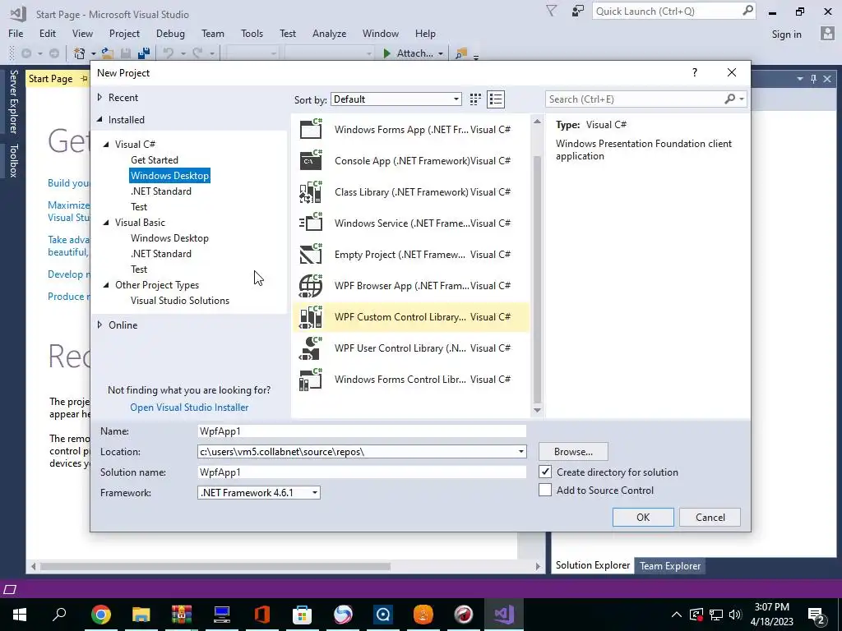Switch to the Solution Explorer tab
842x631 pixels.
[592, 565]
